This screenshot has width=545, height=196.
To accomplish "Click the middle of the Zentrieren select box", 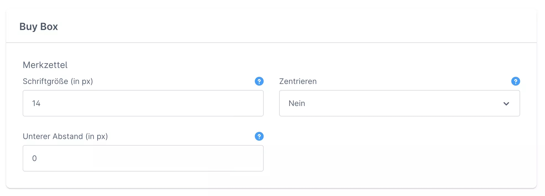I will (399, 103).
